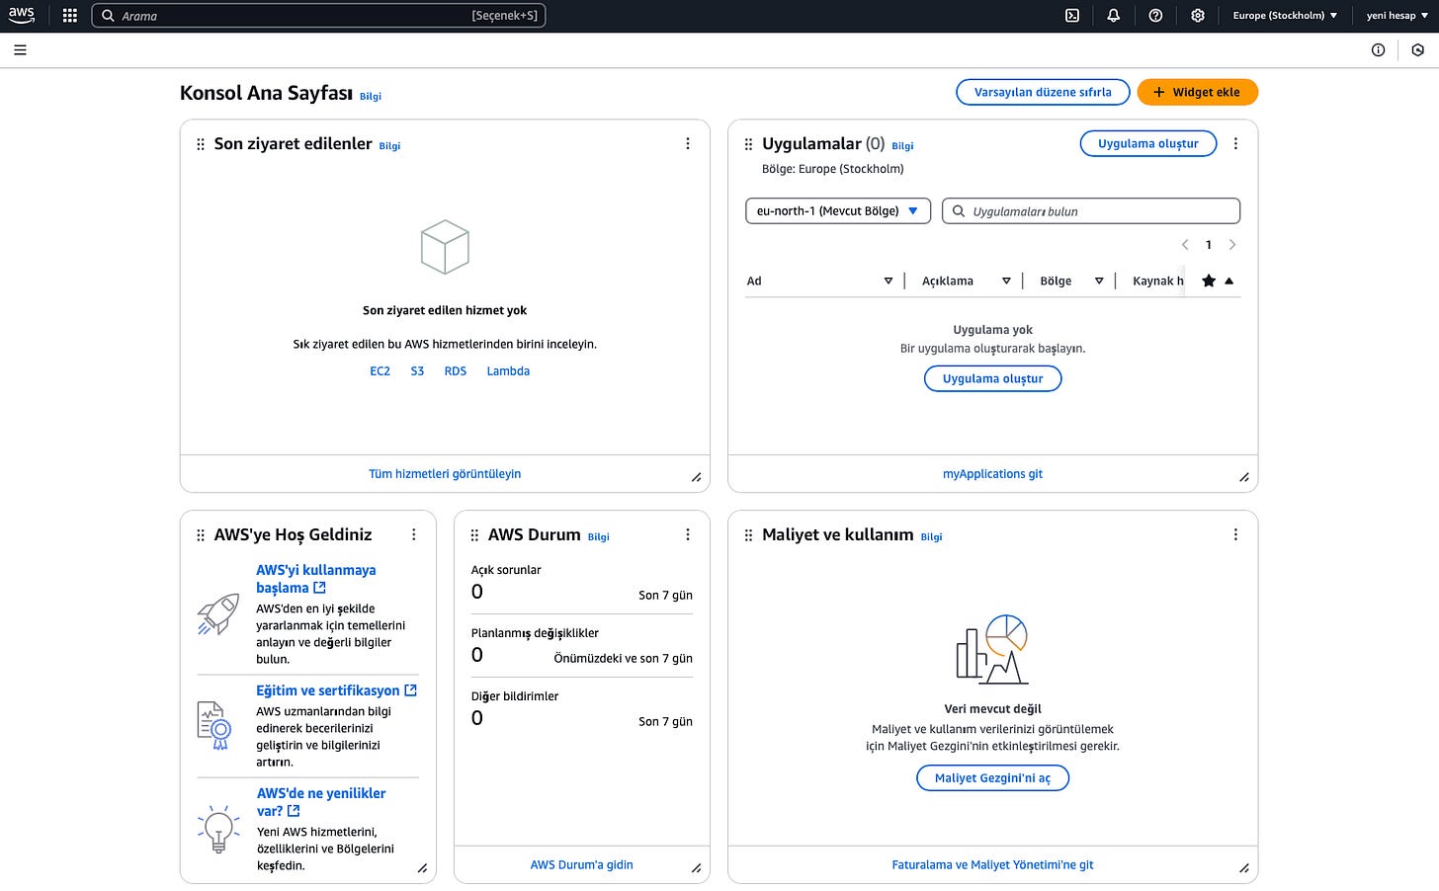This screenshot has height=891, width=1439.
Task: Click the info circle icon below top bar
Action: click(1378, 49)
